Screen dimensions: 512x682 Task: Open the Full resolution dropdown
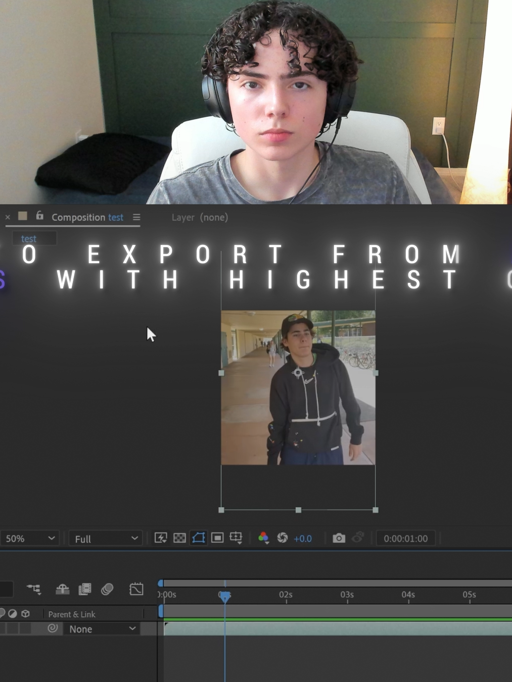(x=105, y=538)
